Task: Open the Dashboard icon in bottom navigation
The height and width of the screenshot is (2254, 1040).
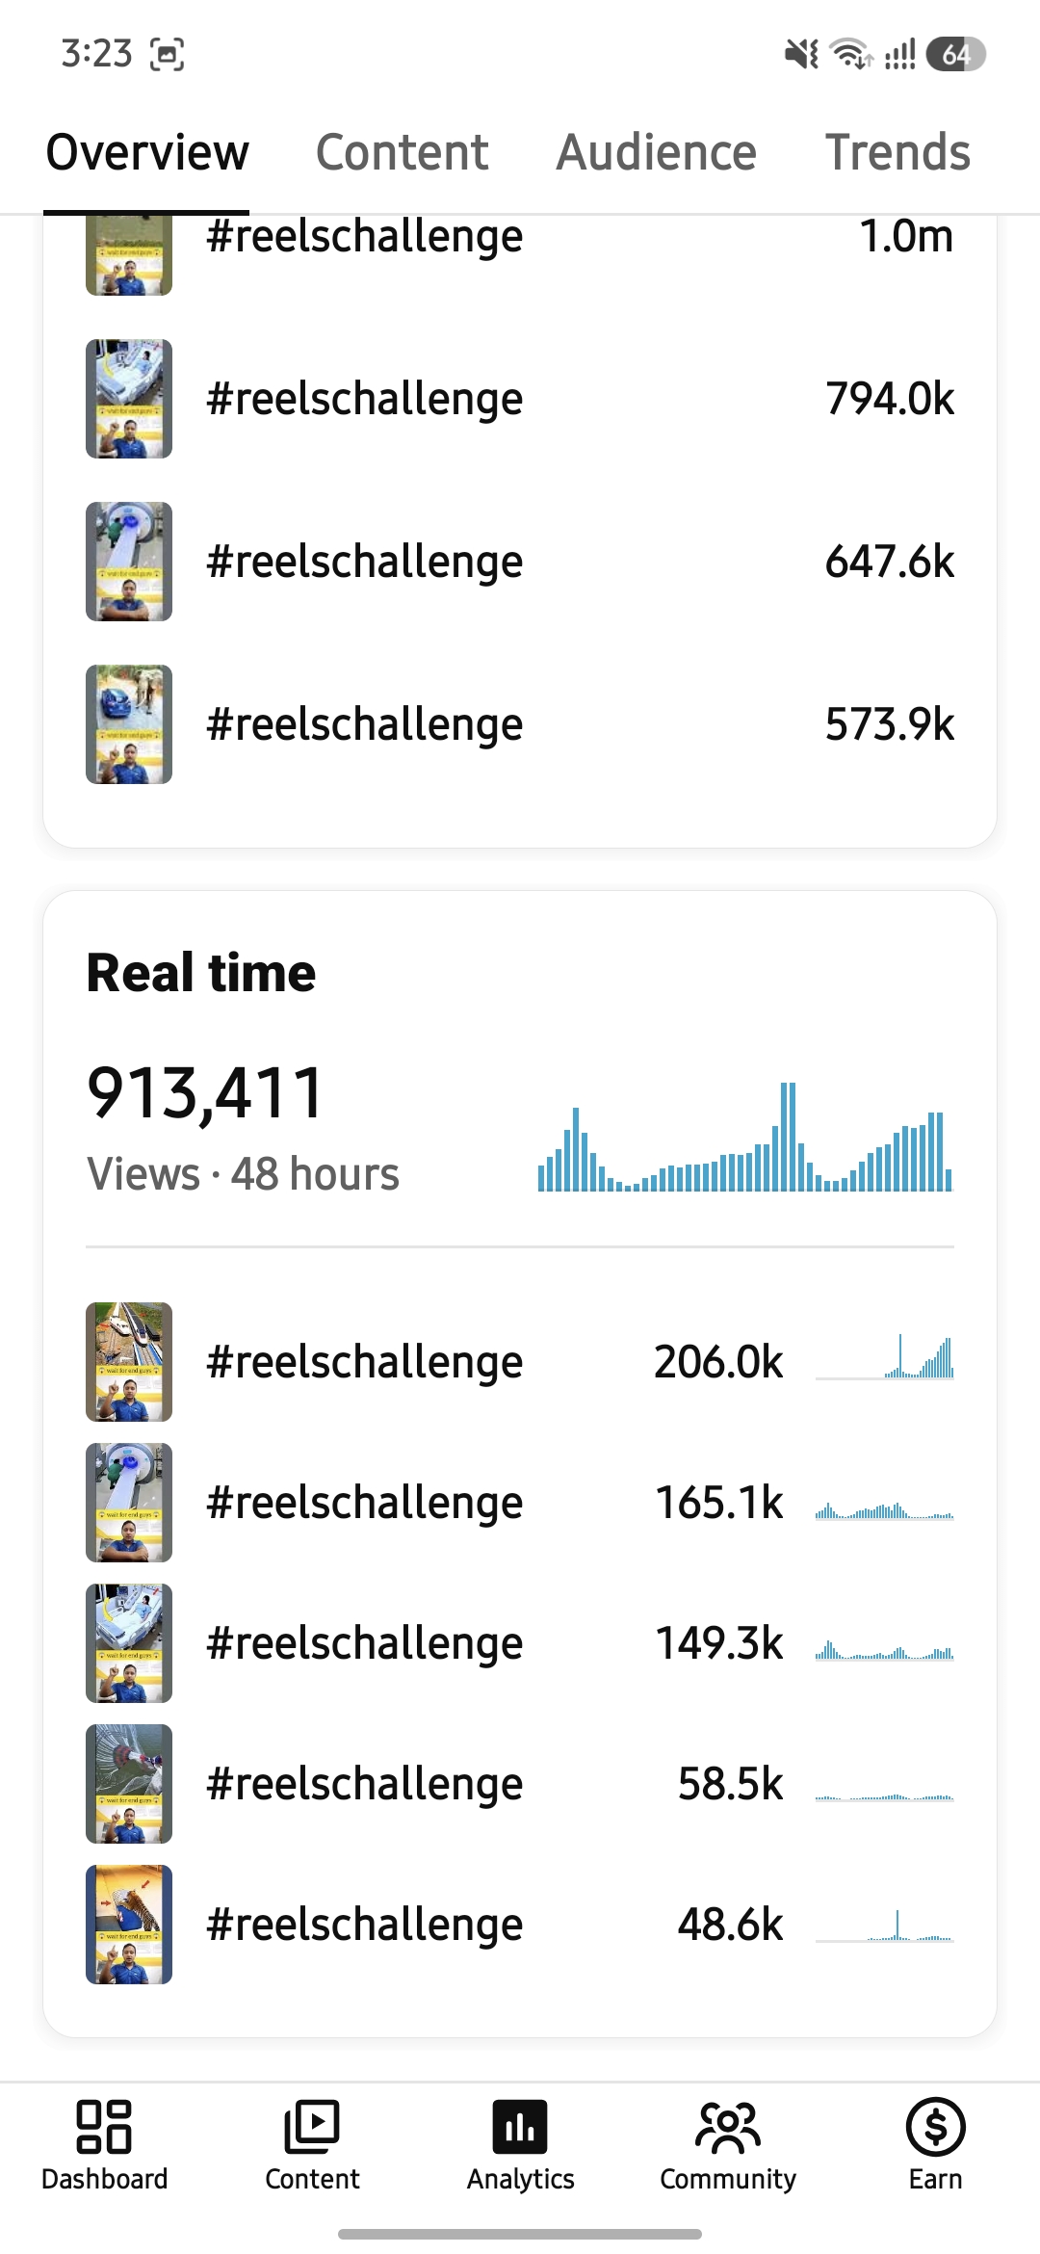Action: click(x=104, y=2126)
